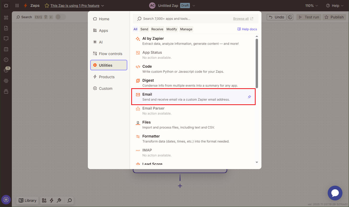This screenshot has width=349, height=207.
Task: Click the scrollbar down arrow
Action: point(257,162)
